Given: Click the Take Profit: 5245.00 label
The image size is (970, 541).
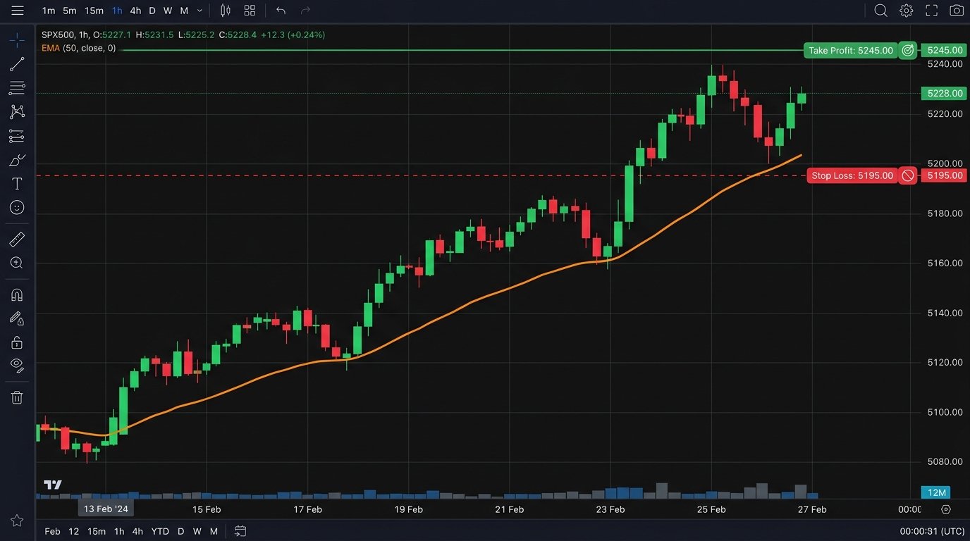Looking at the screenshot, I should click(851, 50).
